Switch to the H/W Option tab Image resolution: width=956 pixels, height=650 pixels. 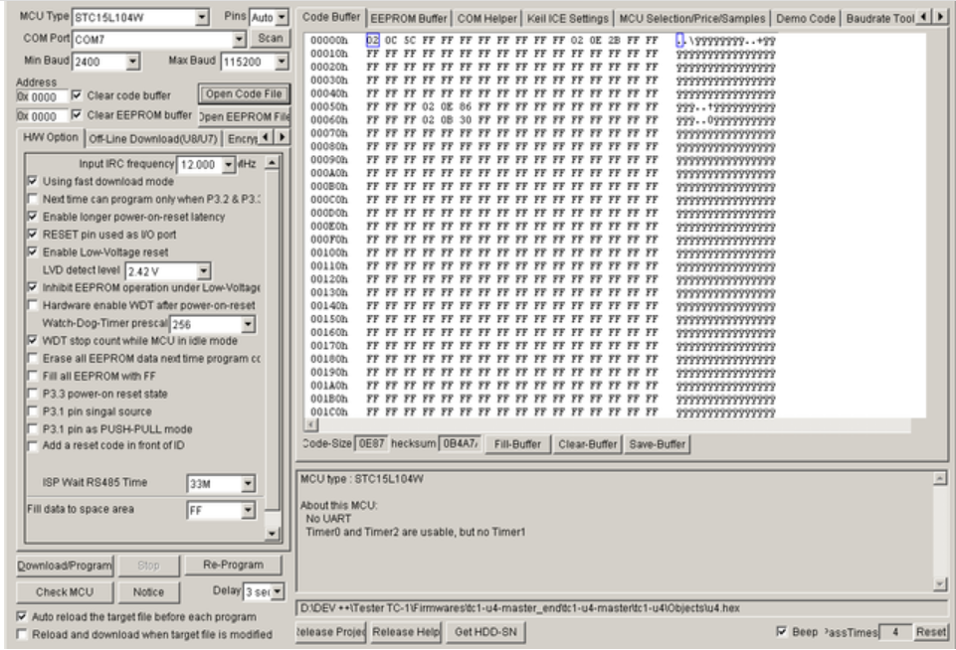point(51,138)
